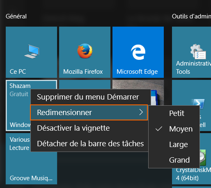Choose Détacher de la barre des tâches

click(89, 144)
